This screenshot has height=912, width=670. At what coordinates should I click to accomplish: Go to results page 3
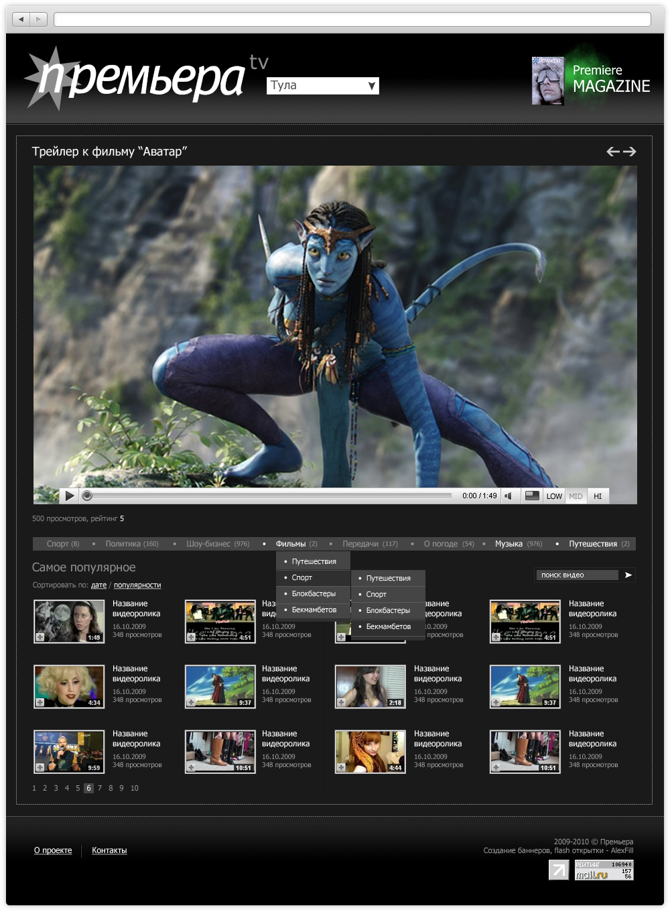coord(56,788)
